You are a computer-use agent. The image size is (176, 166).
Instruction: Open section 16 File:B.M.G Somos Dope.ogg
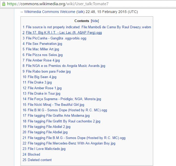tap(65, 110)
